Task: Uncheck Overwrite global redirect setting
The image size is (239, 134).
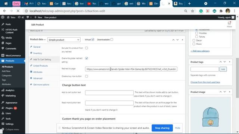Action: [87, 58]
